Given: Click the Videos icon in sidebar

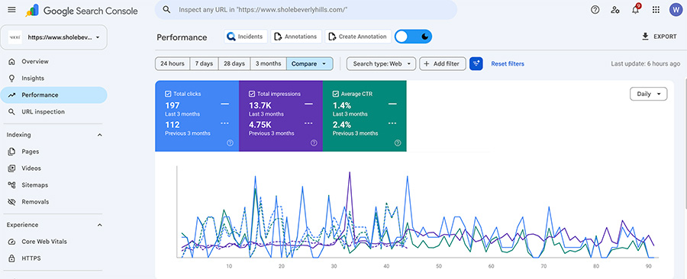Looking at the screenshot, I should (x=11, y=168).
